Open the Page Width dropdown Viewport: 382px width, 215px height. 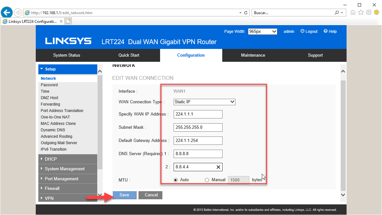tap(262, 32)
